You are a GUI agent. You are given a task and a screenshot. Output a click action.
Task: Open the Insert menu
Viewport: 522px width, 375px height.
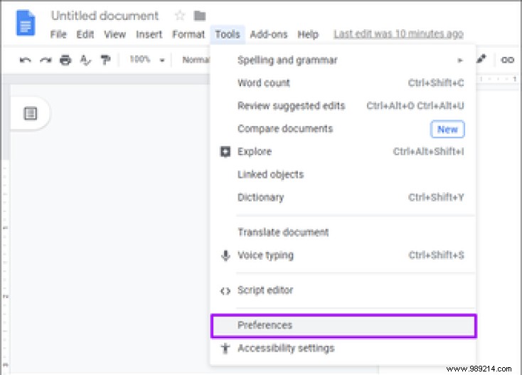tap(149, 34)
